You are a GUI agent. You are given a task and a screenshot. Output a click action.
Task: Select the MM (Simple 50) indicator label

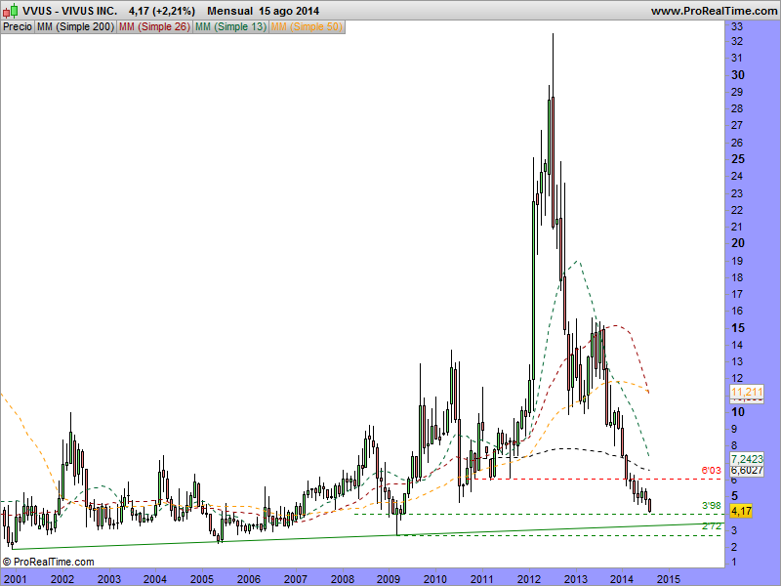[x=307, y=27]
